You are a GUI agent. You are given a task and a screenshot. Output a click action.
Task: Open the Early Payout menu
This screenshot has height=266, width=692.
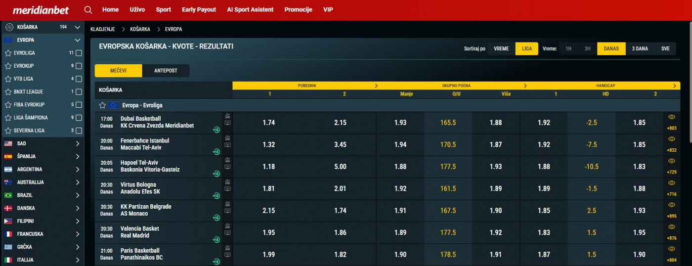click(199, 10)
